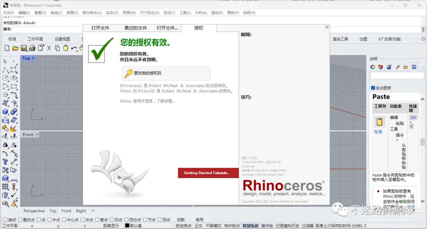Switch to the Perspective viewport tab
This screenshot has width=427, height=229.
(34, 211)
